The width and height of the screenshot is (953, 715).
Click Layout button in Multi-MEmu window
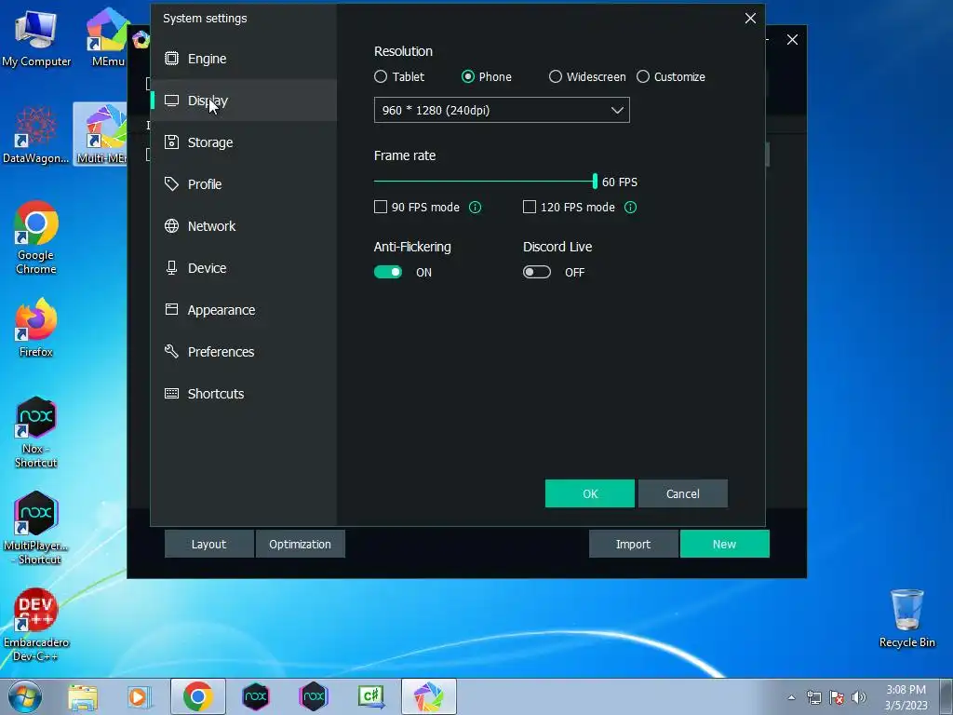(209, 544)
